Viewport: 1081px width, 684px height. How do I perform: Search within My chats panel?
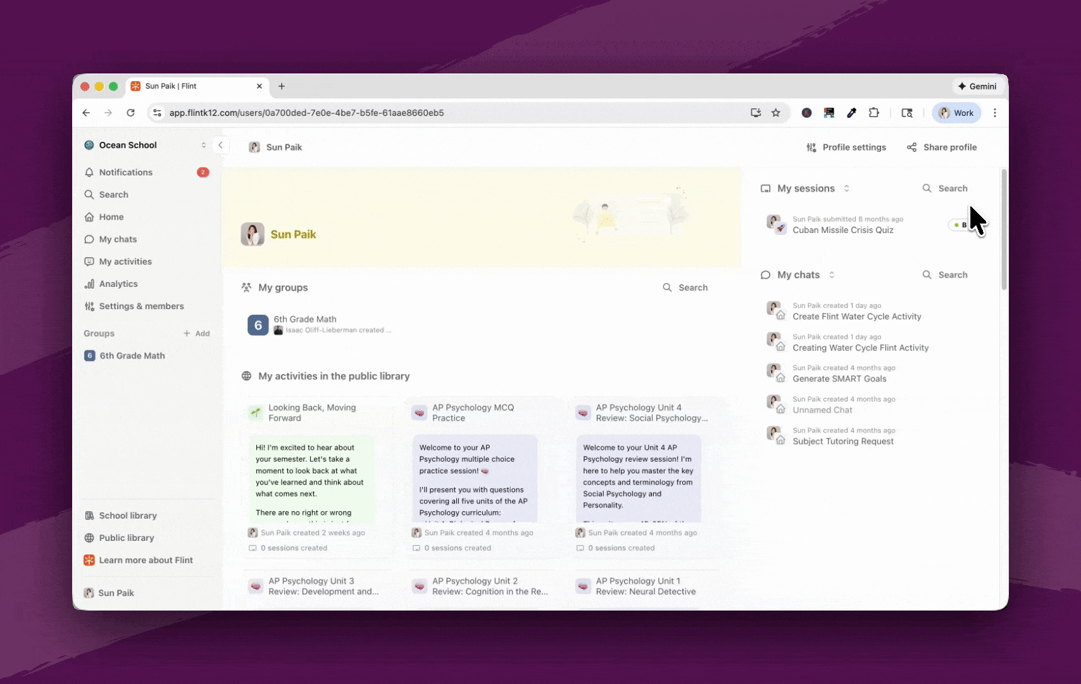pos(945,275)
